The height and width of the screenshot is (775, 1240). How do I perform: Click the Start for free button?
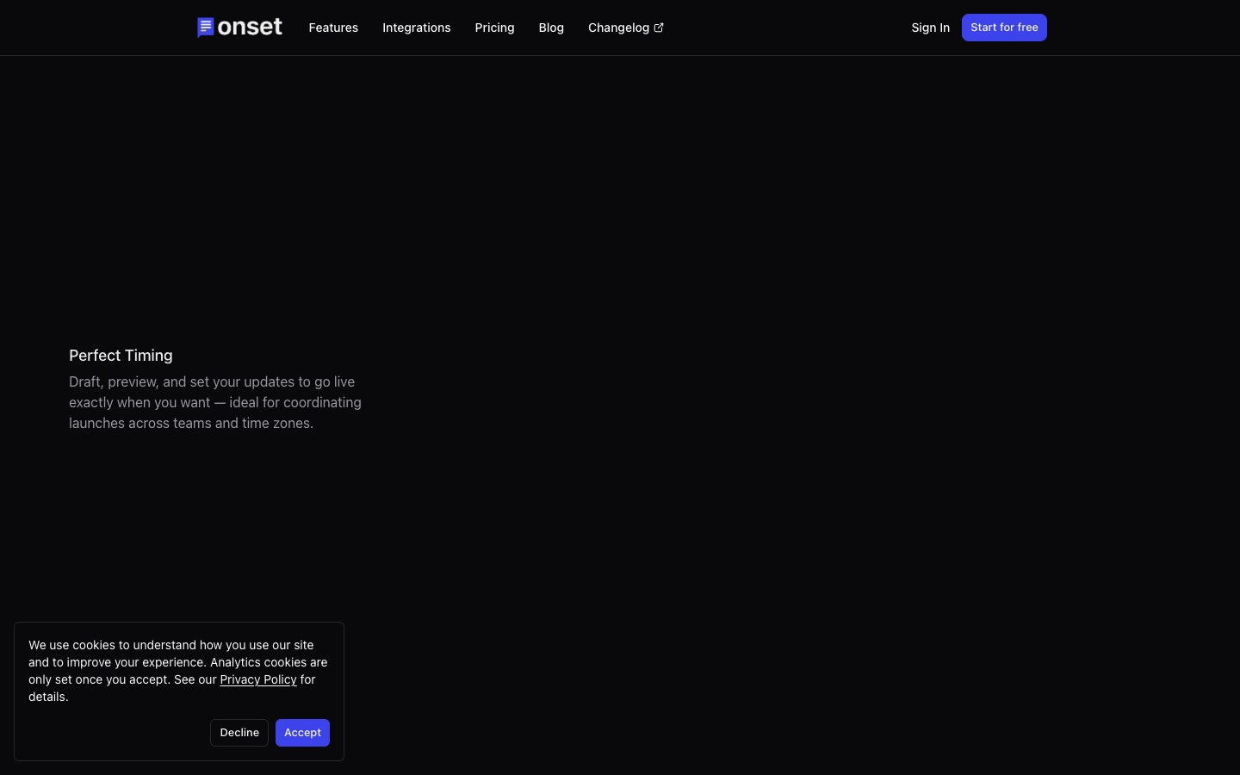click(x=1004, y=28)
